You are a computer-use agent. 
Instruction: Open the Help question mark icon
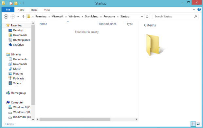click(x=199, y=10)
